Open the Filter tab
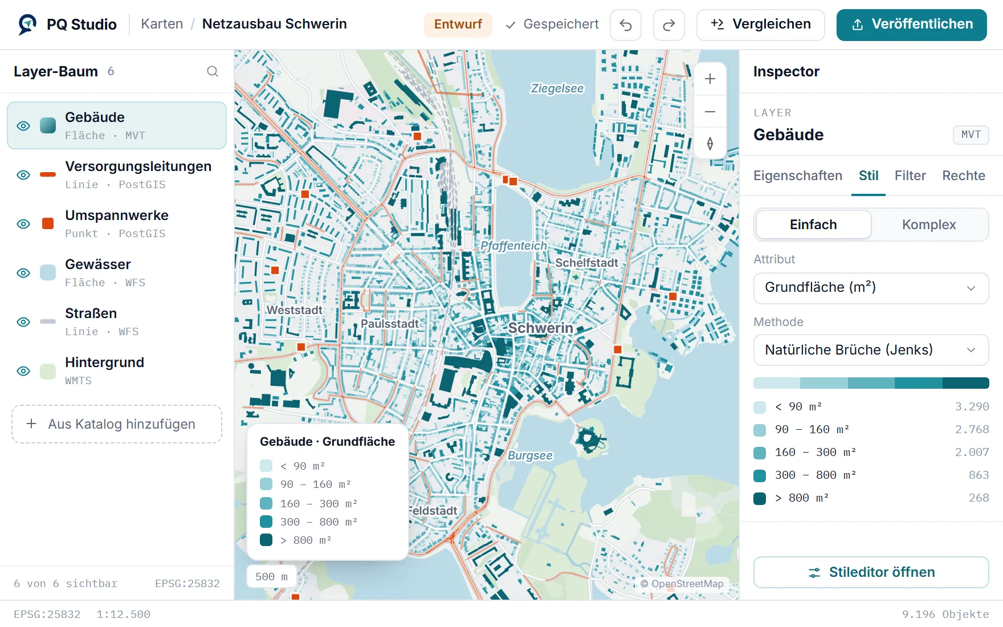The image size is (1003, 627). (910, 176)
